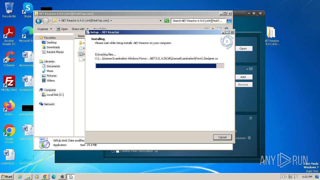Open the Videos library
This screenshot has width=320, height=180.
(50, 80)
